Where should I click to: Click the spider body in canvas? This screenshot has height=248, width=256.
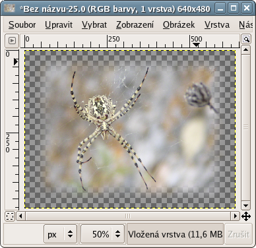coord(101,108)
